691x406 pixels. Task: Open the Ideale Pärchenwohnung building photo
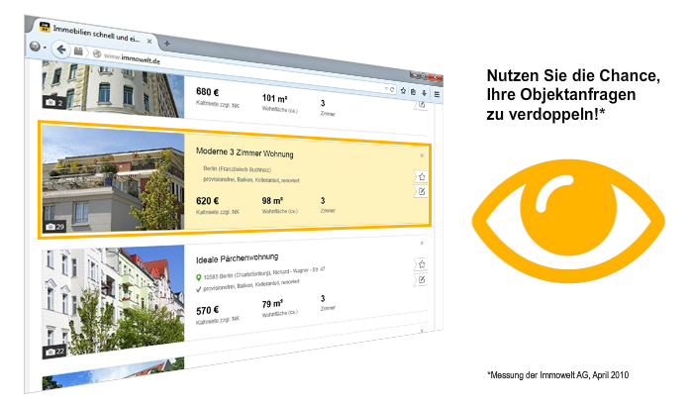pos(113,302)
